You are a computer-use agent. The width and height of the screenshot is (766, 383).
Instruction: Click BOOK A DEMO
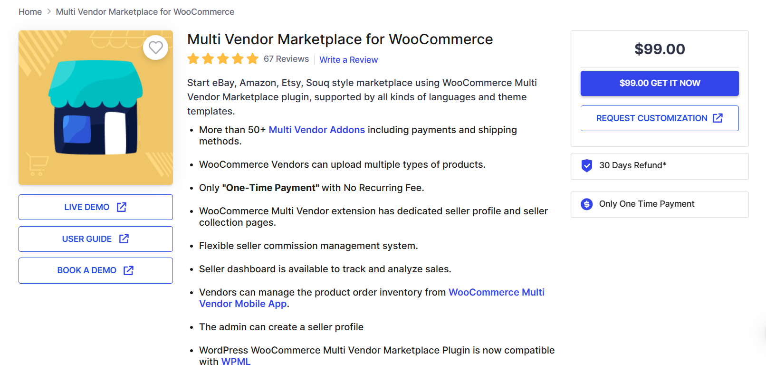95,270
